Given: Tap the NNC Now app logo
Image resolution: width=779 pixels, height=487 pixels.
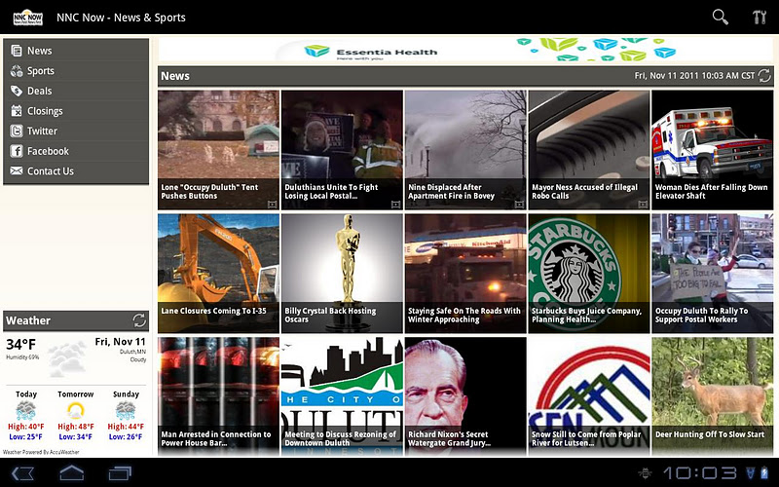Looking at the screenshot, I should click(x=28, y=18).
